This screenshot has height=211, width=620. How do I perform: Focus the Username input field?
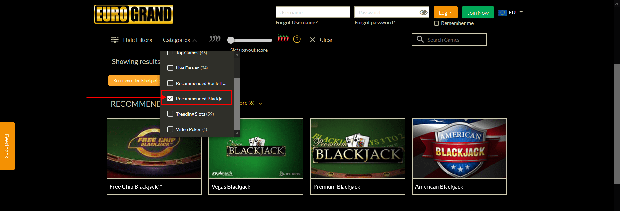pyautogui.click(x=313, y=12)
